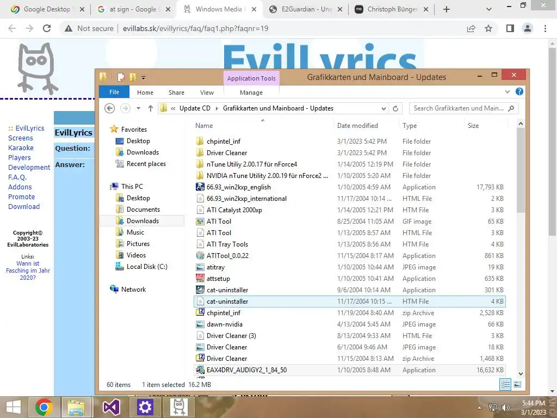Open File Explorer taskbar icon
The image size is (557, 418).
(76, 407)
